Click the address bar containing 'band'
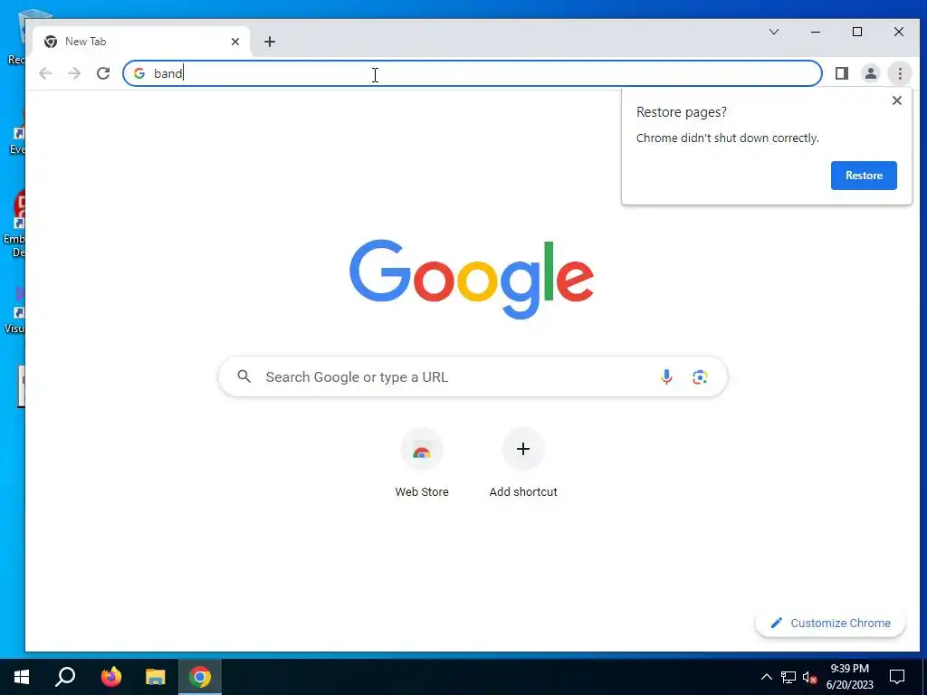 pyautogui.click(x=473, y=73)
